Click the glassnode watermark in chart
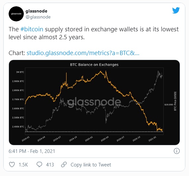Image resolution: width=189 pixels, height=176 pixels. coord(94,102)
